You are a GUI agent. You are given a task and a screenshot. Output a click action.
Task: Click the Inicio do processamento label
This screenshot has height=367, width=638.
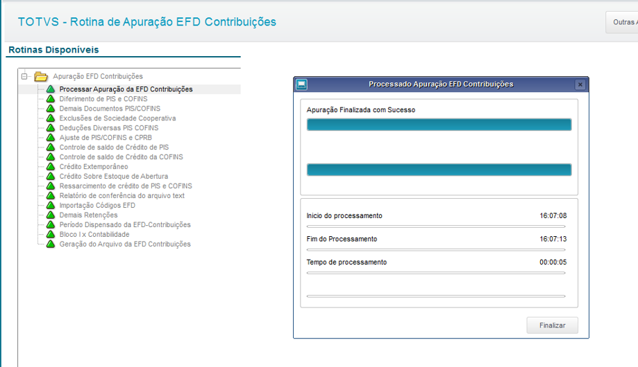(x=344, y=215)
